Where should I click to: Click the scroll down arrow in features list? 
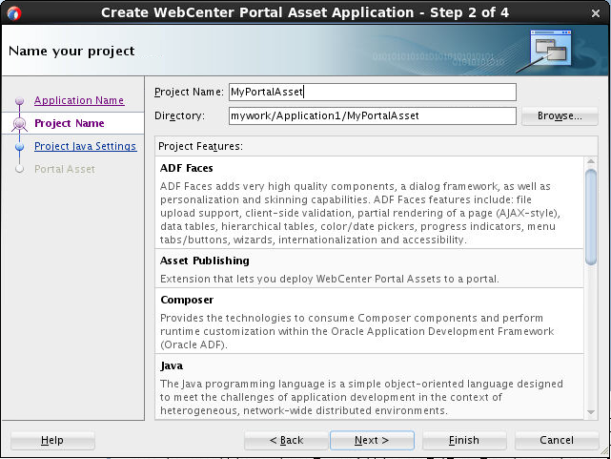point(591,412)
